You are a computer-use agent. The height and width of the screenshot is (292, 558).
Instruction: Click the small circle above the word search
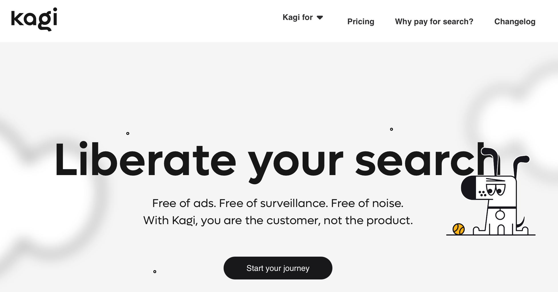click(392, 129)
